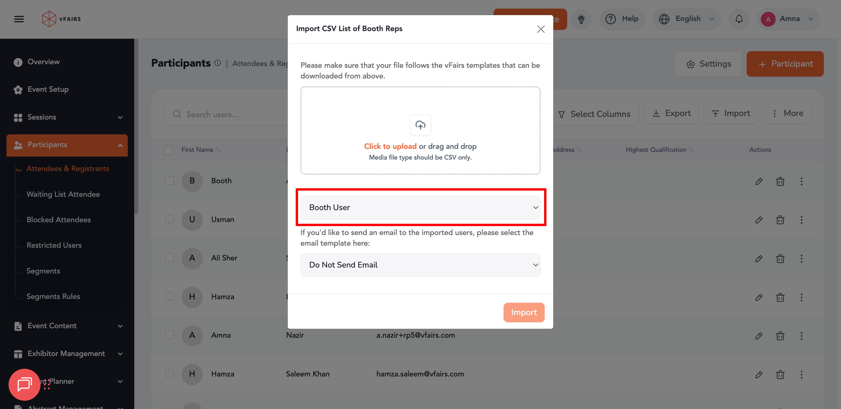Image resolution: width=841 pixels, height=409 pixels.
Task: Click the trash icon for Ali Sher
Action: point(780,258)
